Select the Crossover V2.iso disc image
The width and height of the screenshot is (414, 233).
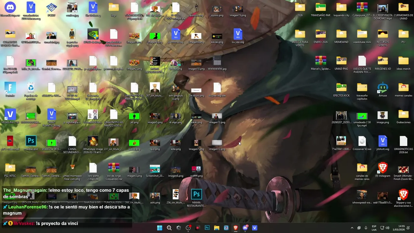362,141
